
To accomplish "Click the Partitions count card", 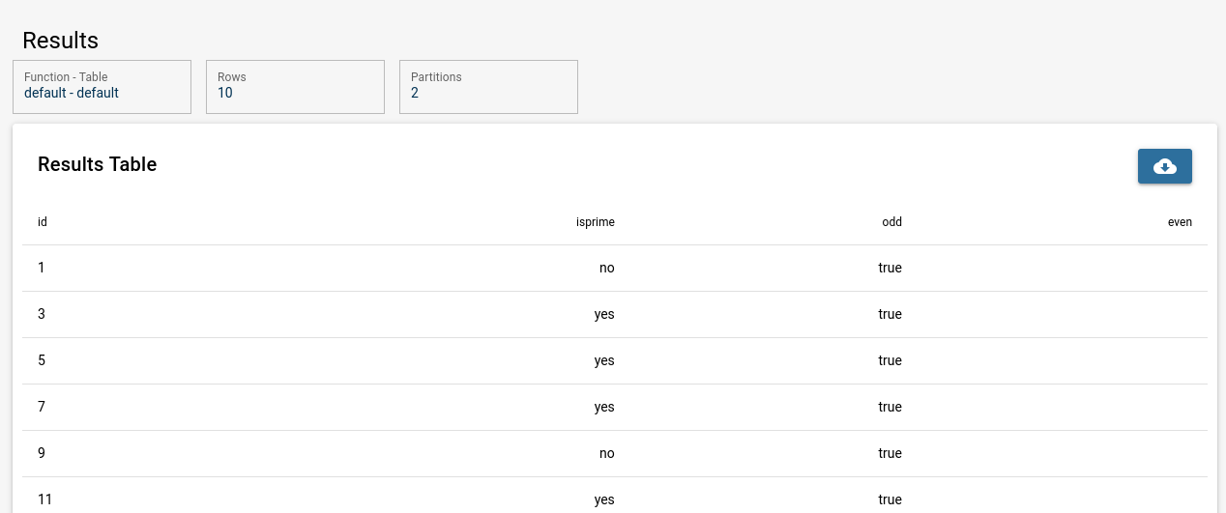I will coord(488,87).
